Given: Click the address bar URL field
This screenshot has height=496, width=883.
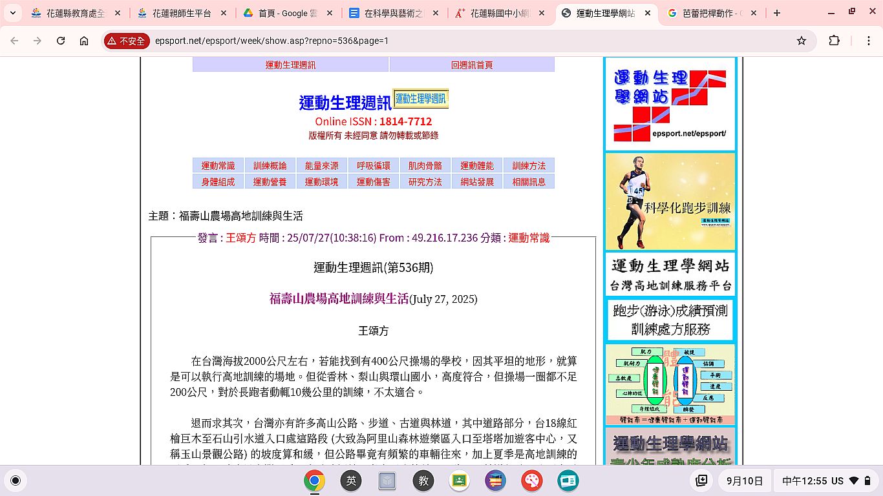Looking at the screenshot, I should pos(452,41).
